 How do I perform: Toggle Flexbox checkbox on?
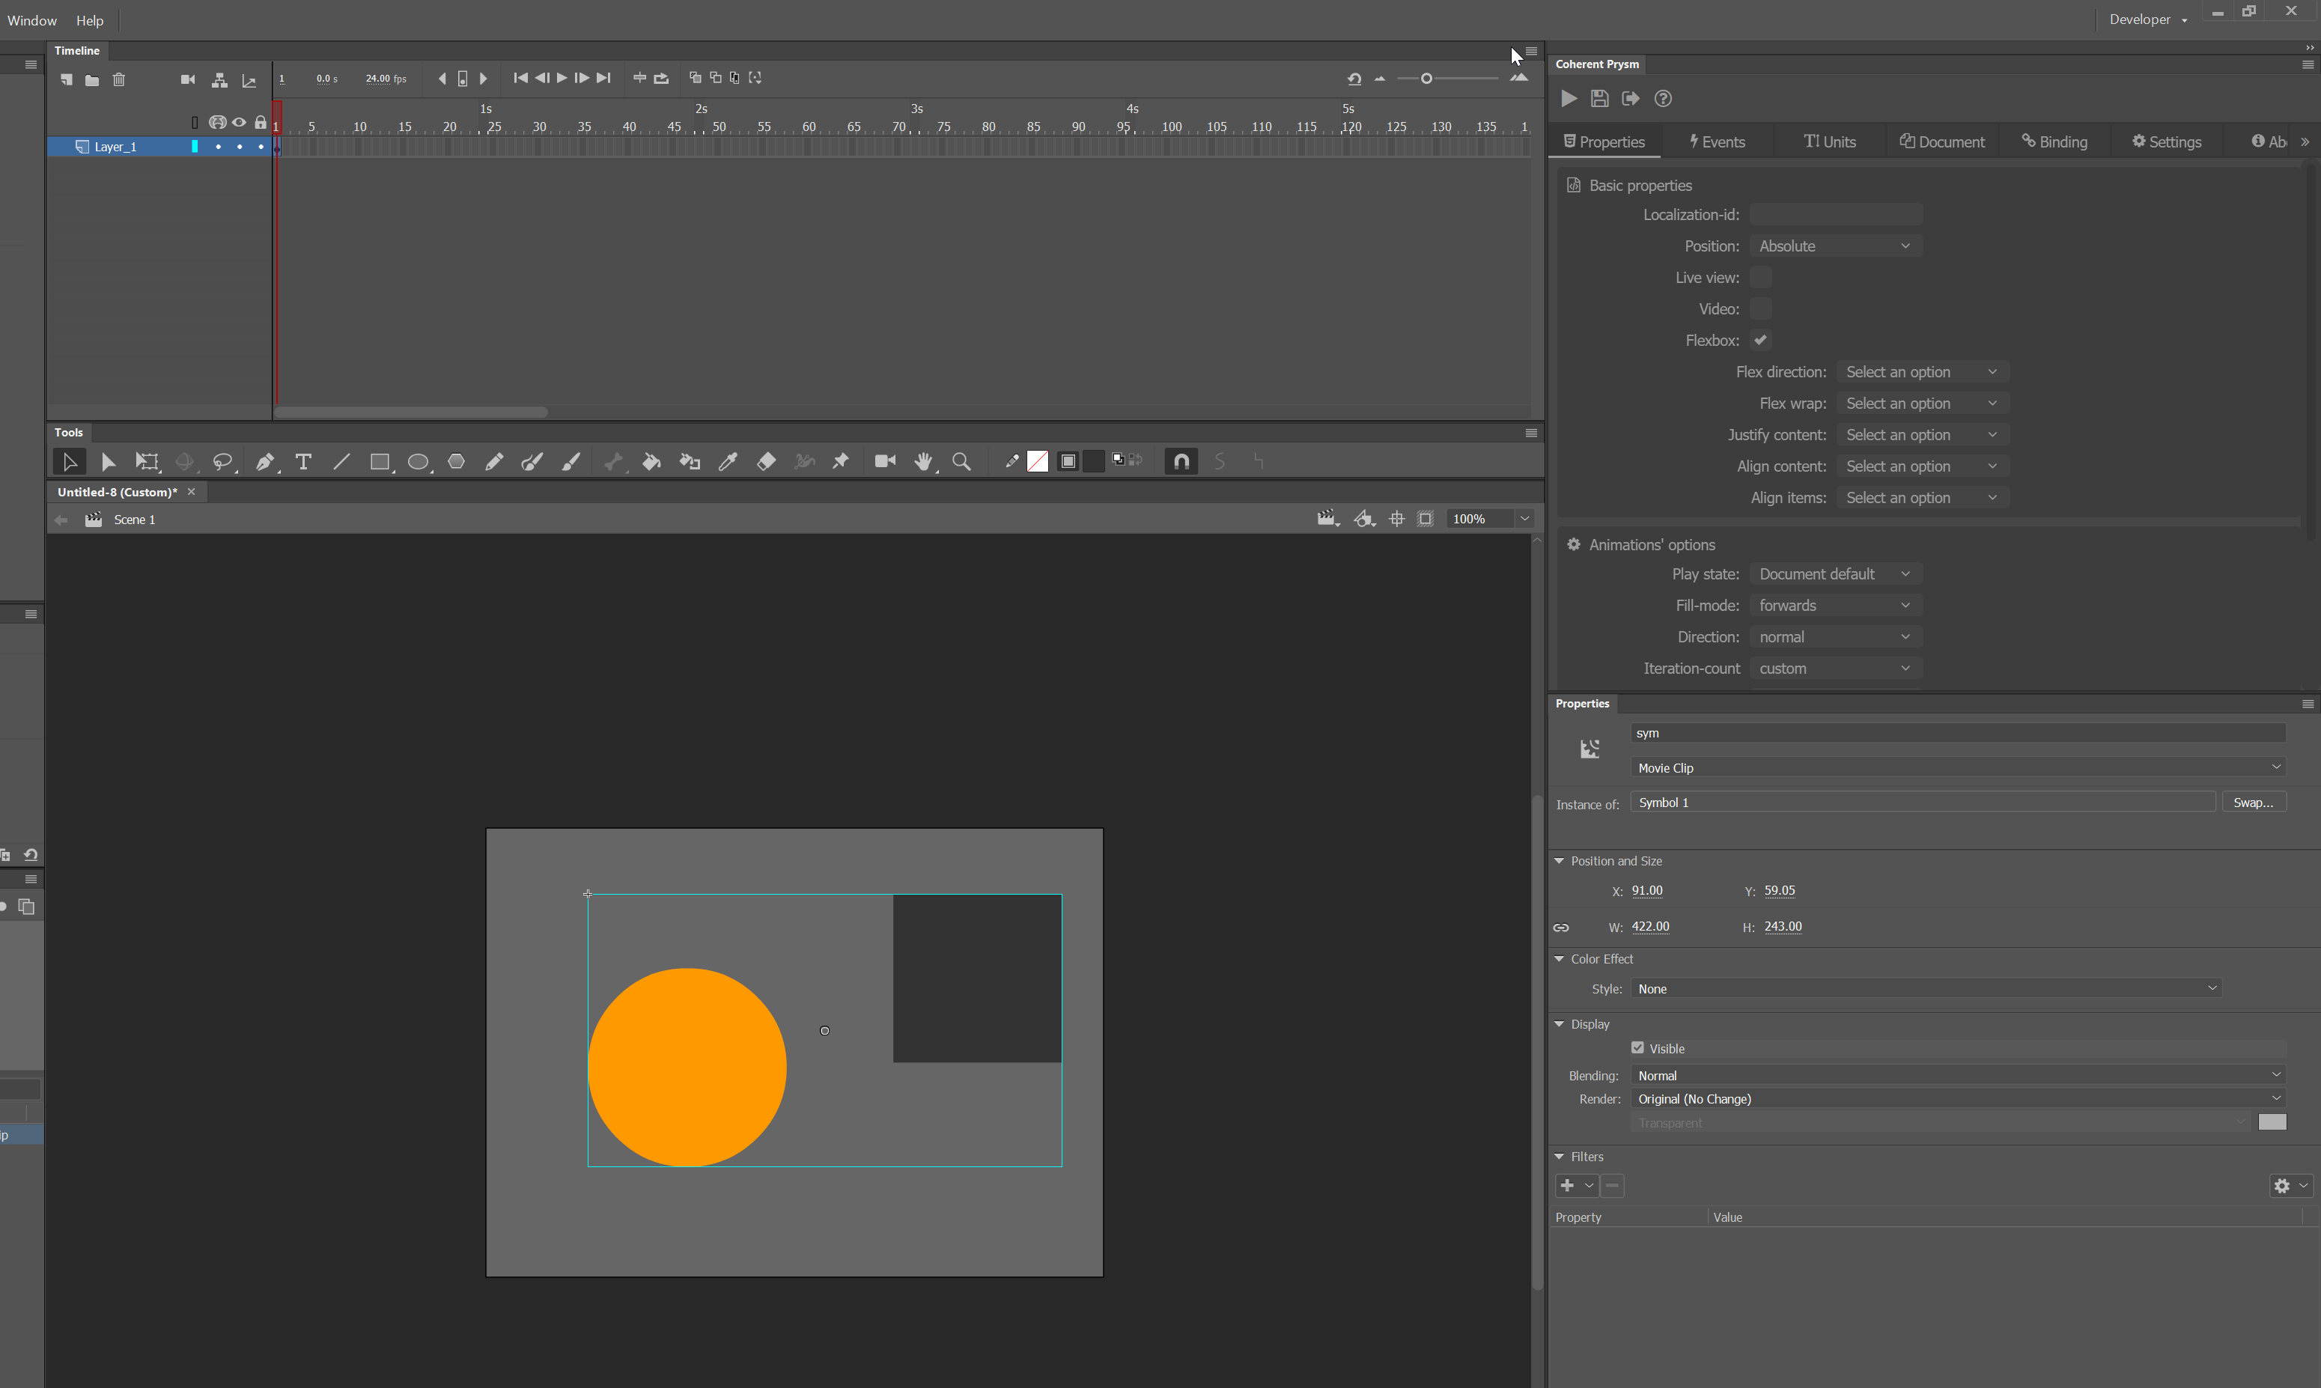tap(1761, 338)
